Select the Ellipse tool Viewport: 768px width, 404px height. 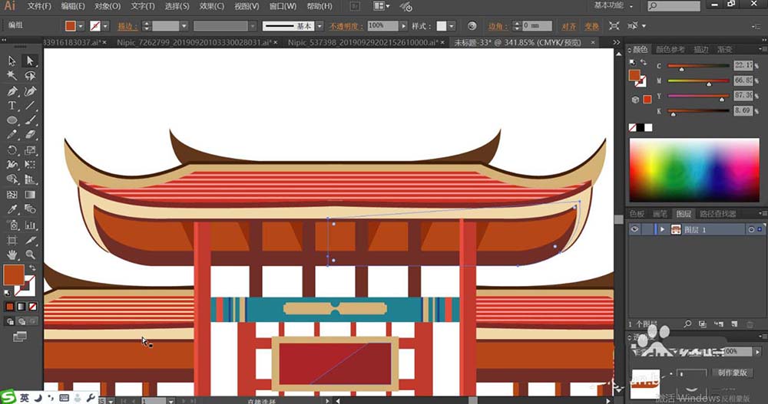click(12, 120)
